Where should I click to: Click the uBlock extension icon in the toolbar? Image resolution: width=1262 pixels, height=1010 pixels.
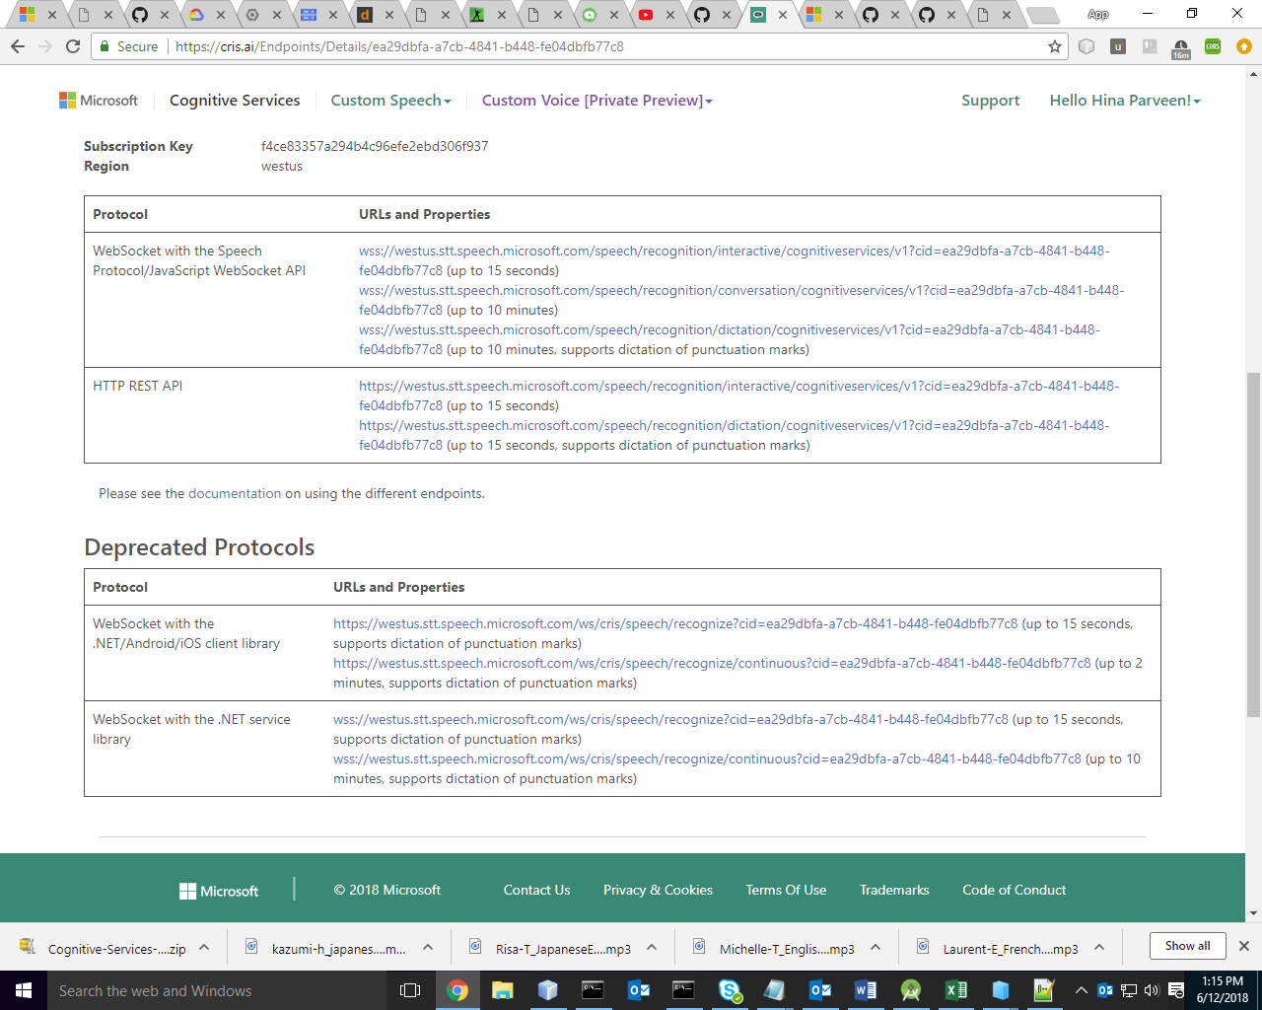pyautogui.click(x=1117, y=45)
